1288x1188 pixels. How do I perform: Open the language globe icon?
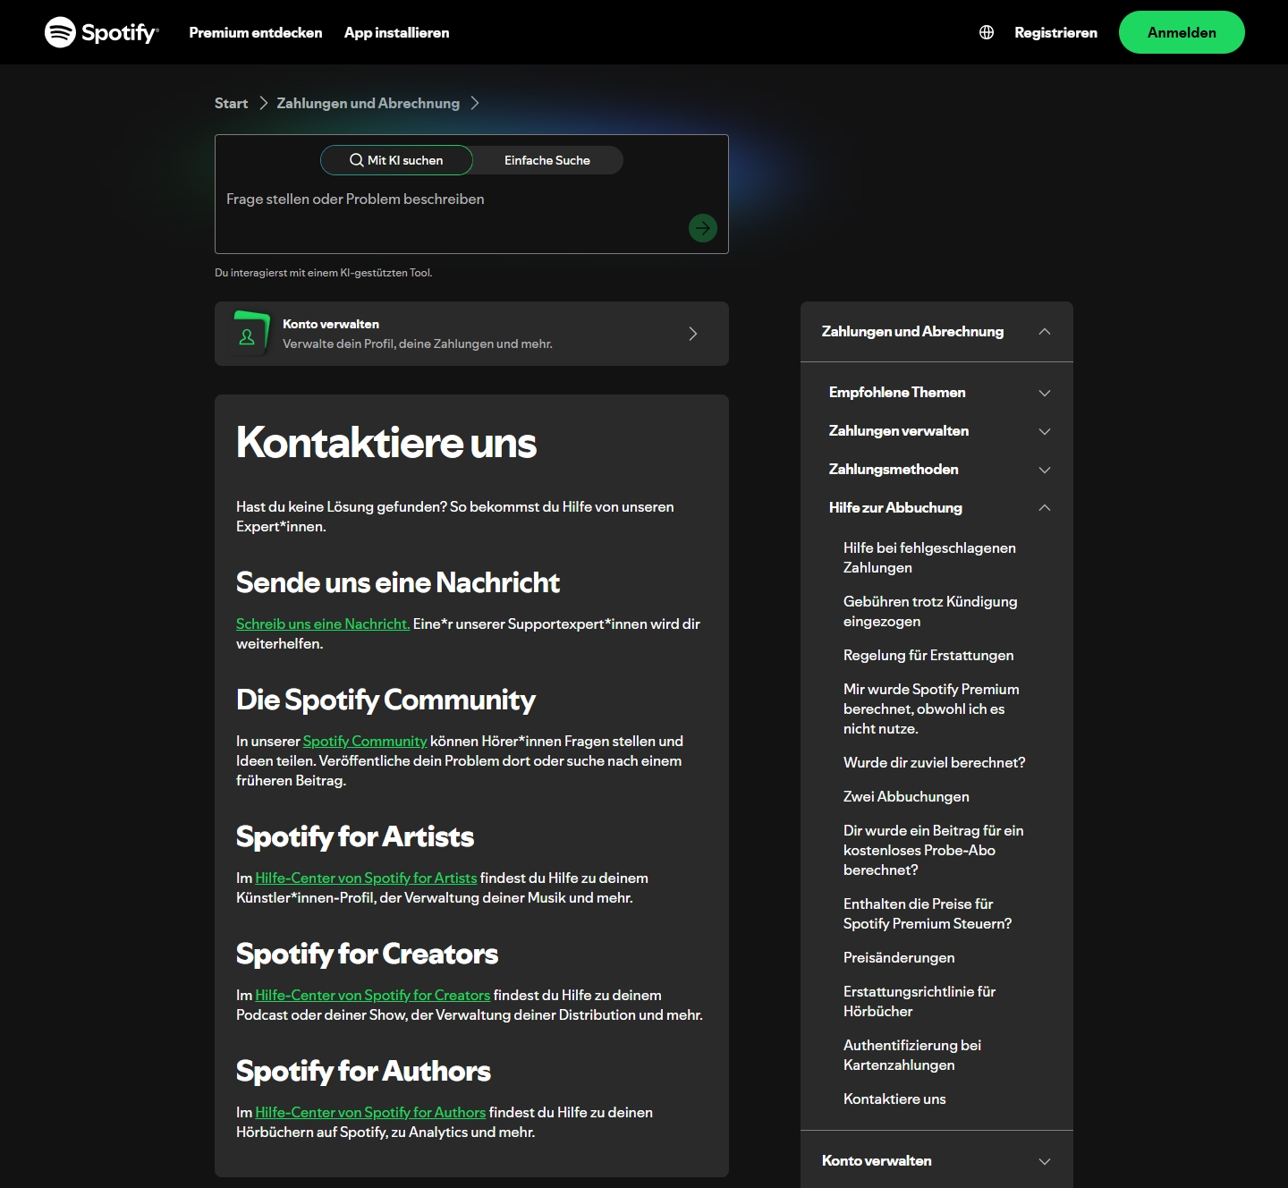(x=987, y=32)
